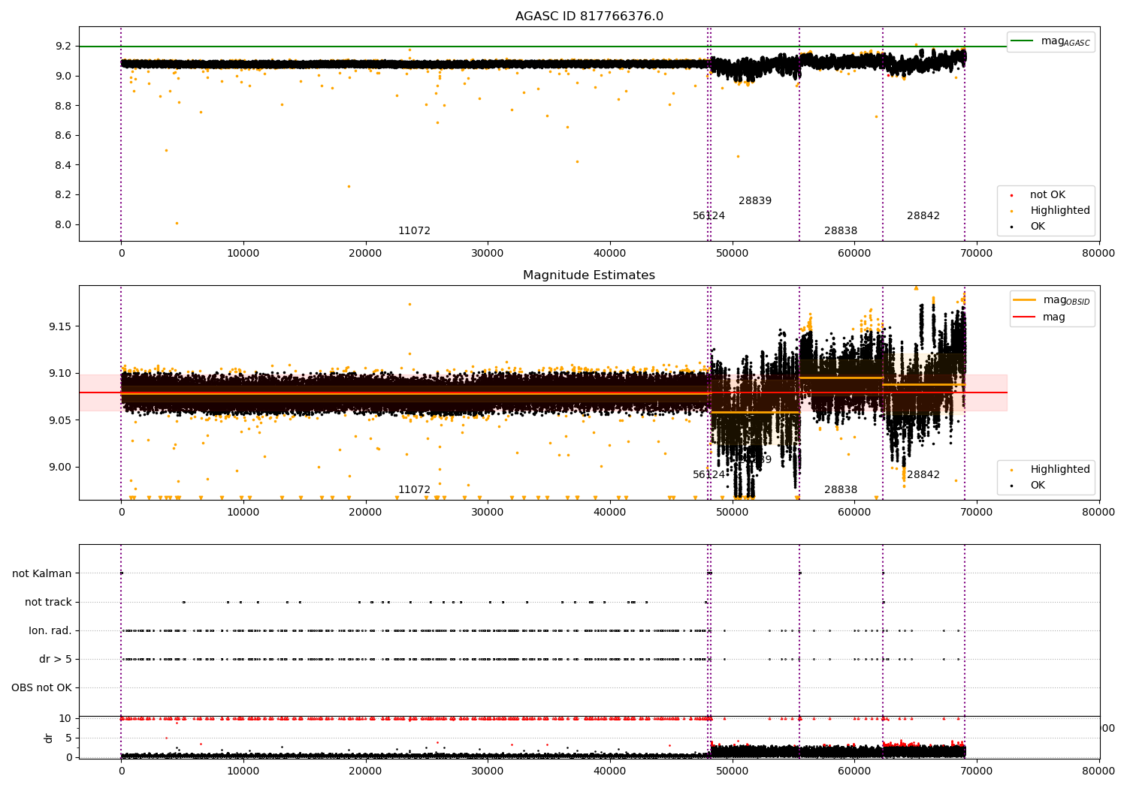Select the red 'mag' legend entry in middle plot
The width and height of the screenshot is (1127, 788).
(x=1040, y=317)
